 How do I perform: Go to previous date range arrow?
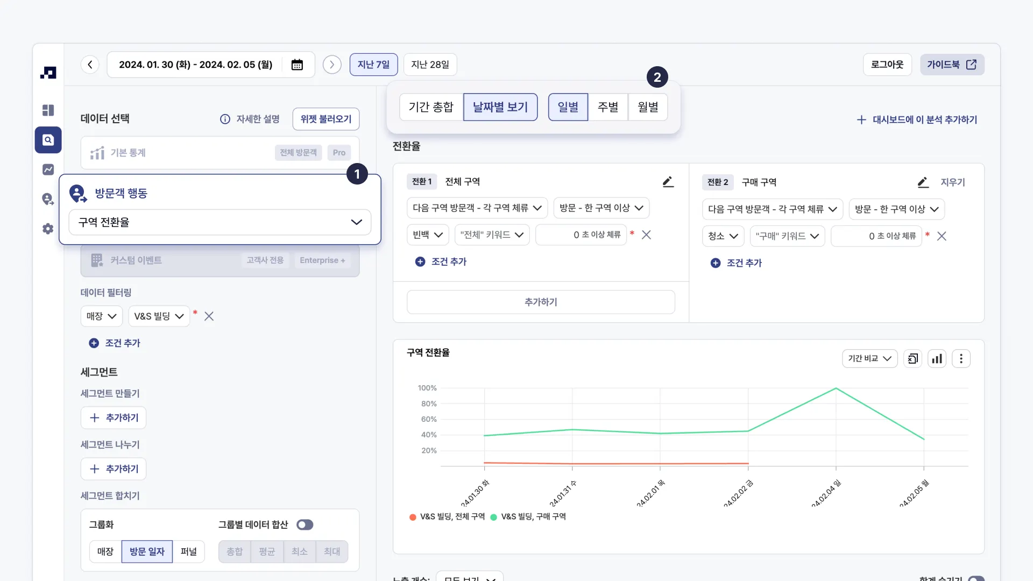(x=90, y=65)
